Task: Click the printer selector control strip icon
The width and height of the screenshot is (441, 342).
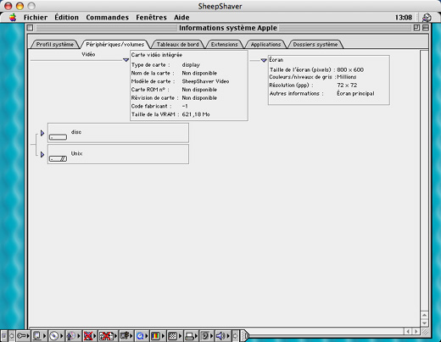Action: 190,336
